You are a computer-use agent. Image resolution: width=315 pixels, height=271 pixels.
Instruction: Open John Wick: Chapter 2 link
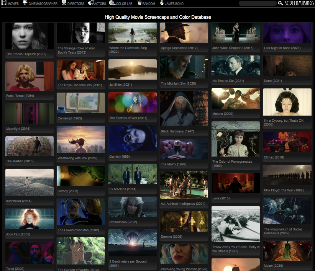tap(233, 48)
